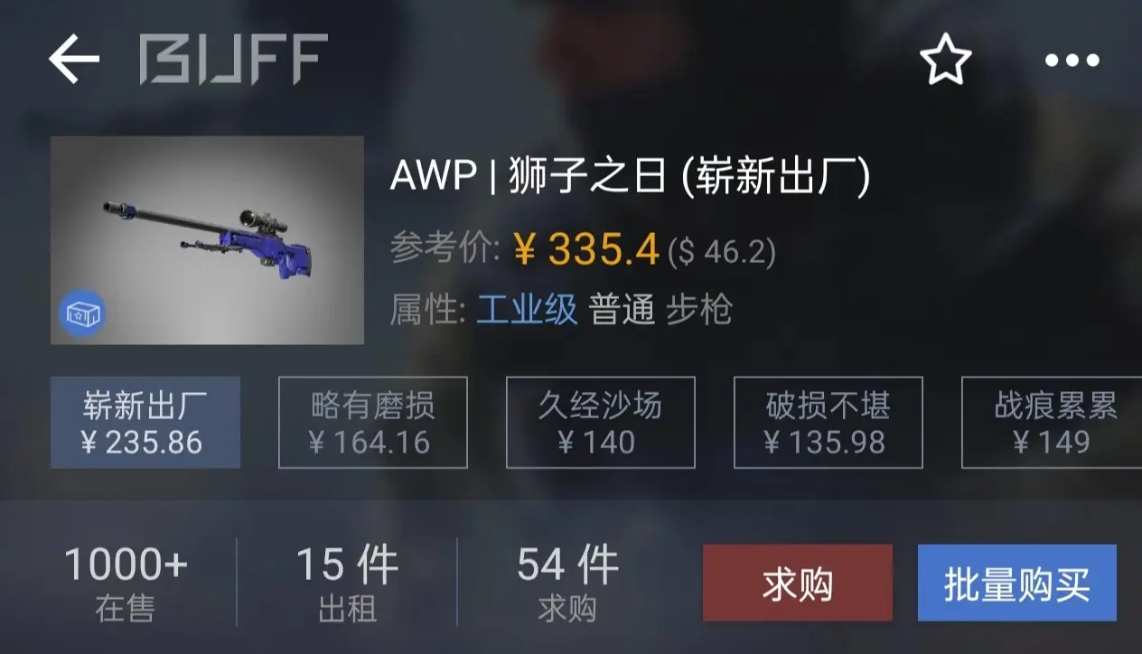Tap the ¥ 335.4 reference price
Screen dimensions: 1142x654
pyautogui.click(x=586, y=250)
